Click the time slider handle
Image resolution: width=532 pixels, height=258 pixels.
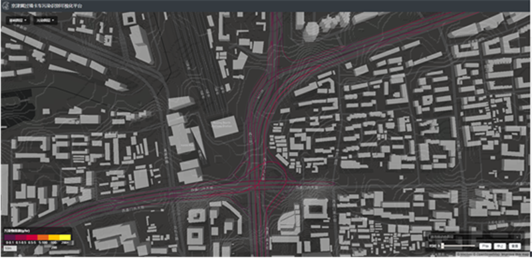[442, 246]
